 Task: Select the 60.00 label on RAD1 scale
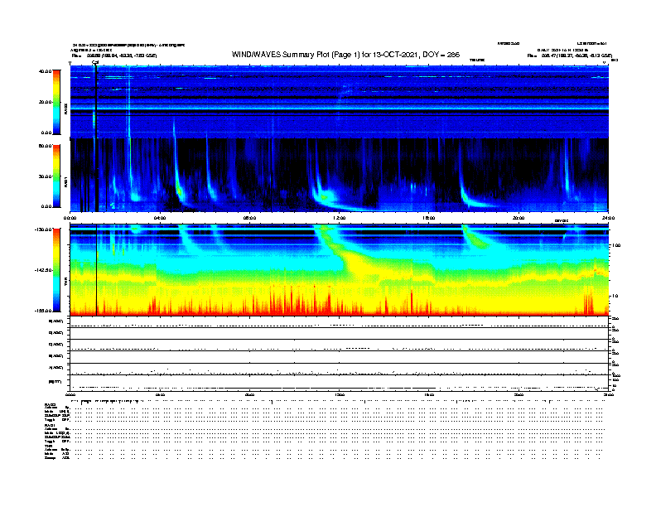coord(46,146)
